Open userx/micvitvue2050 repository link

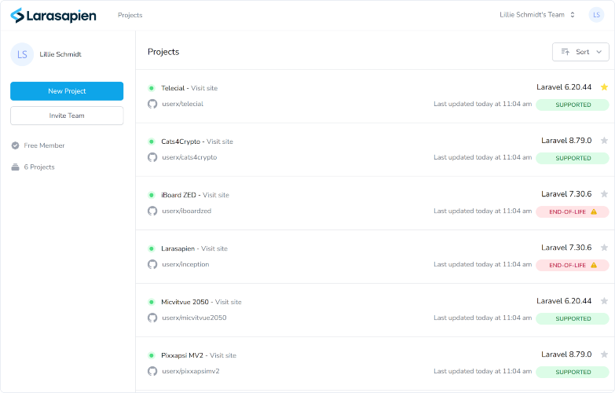(194, 318)
